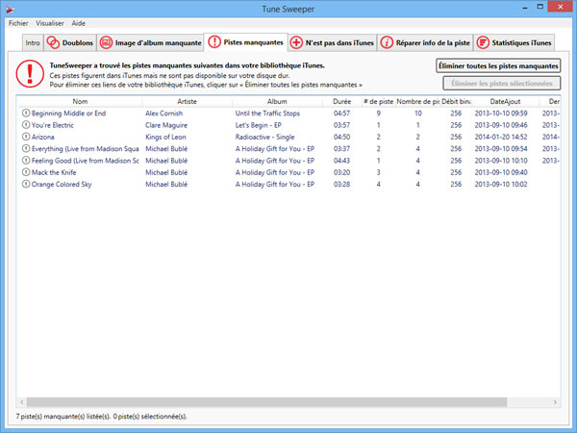Open the Fichier menu

click(18, 23)
